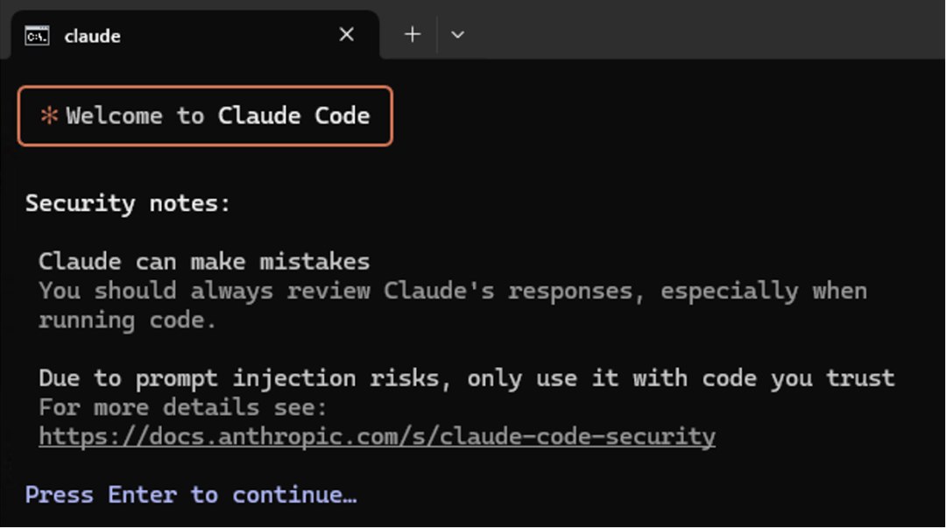The width and height of the screenshot is (946, 528).
Task: Click the words "especially when" in the notes
Action: (x=763, y=291)
